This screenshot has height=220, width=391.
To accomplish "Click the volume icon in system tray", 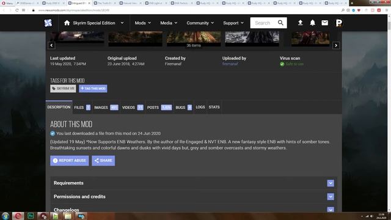I will coord(371,216).
